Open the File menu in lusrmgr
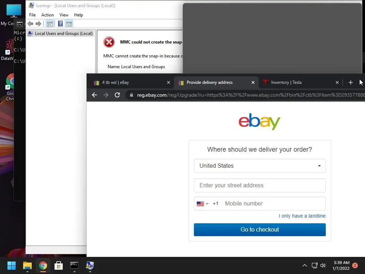The height and width of the screenshot is (274, 365). pyautogui.click(x=32, y=15)
